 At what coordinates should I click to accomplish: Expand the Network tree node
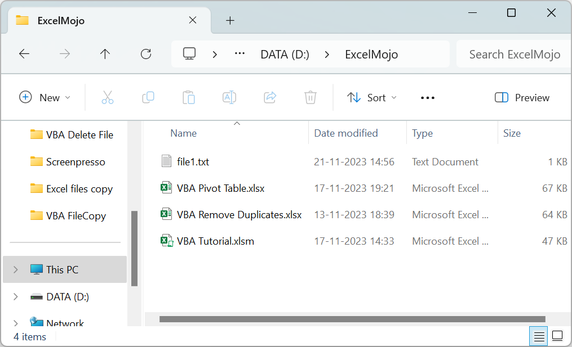[16, 323]
